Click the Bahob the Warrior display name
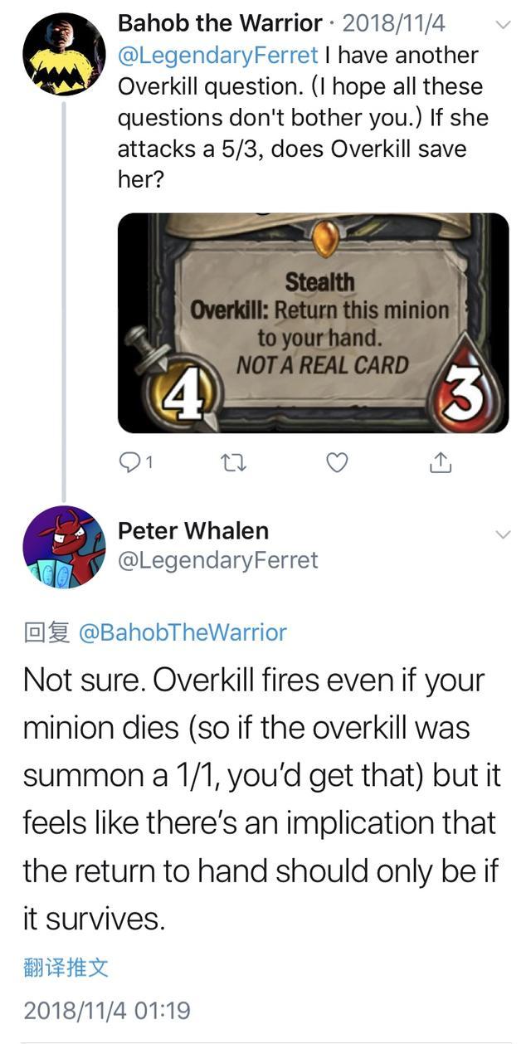 [x=221, y=23]
